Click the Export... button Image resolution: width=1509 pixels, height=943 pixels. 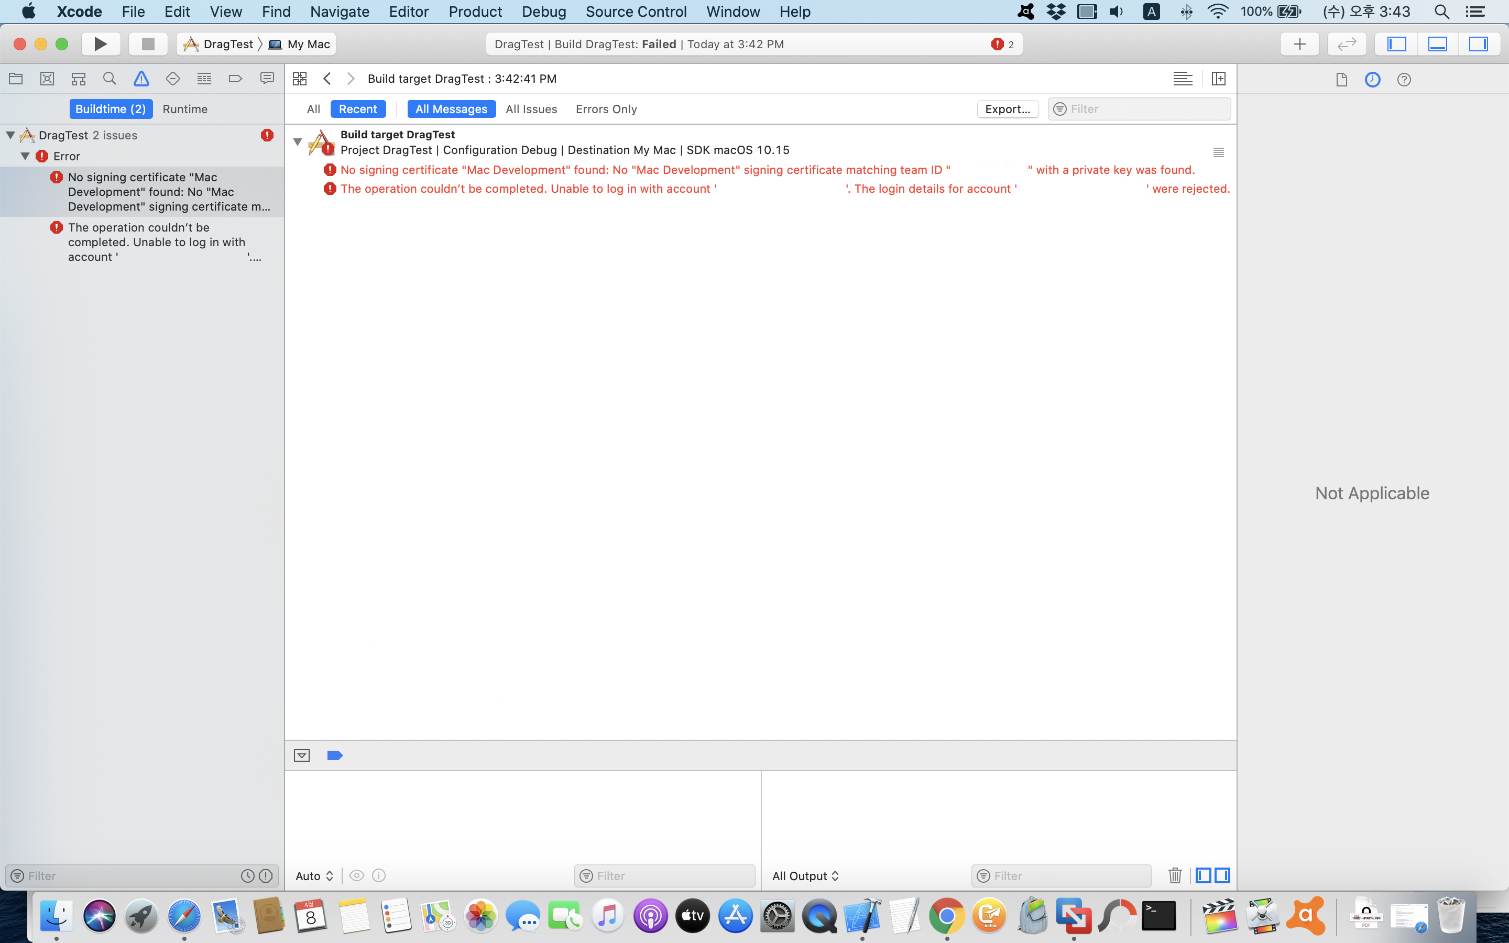[x=1007, y=109]
